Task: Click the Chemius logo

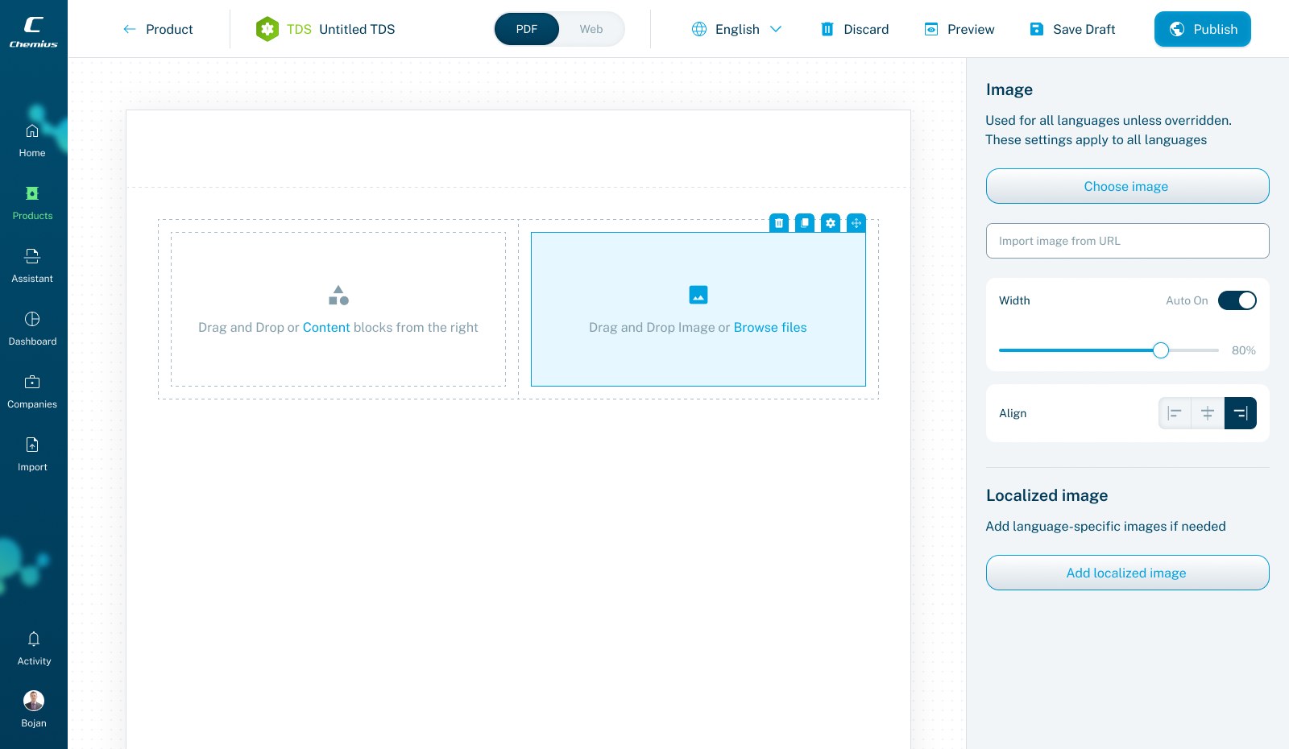Action: [x=33, y=32]
